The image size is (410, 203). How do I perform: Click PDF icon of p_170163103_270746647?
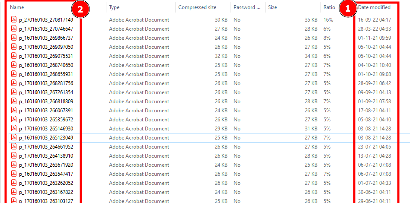(14, 29)
